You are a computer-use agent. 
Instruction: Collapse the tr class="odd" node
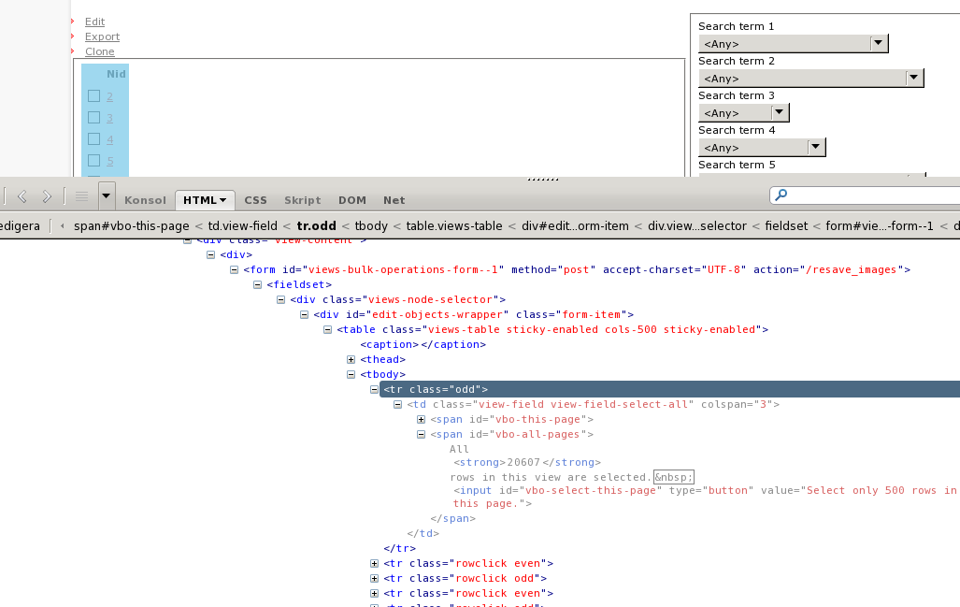374,389
